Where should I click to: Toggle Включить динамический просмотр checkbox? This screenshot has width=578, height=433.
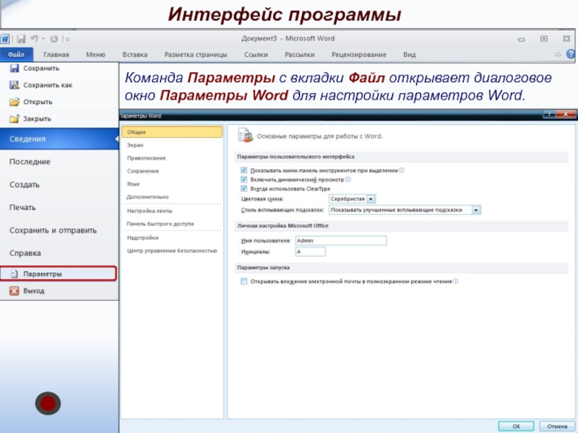(x=244, y=179)
